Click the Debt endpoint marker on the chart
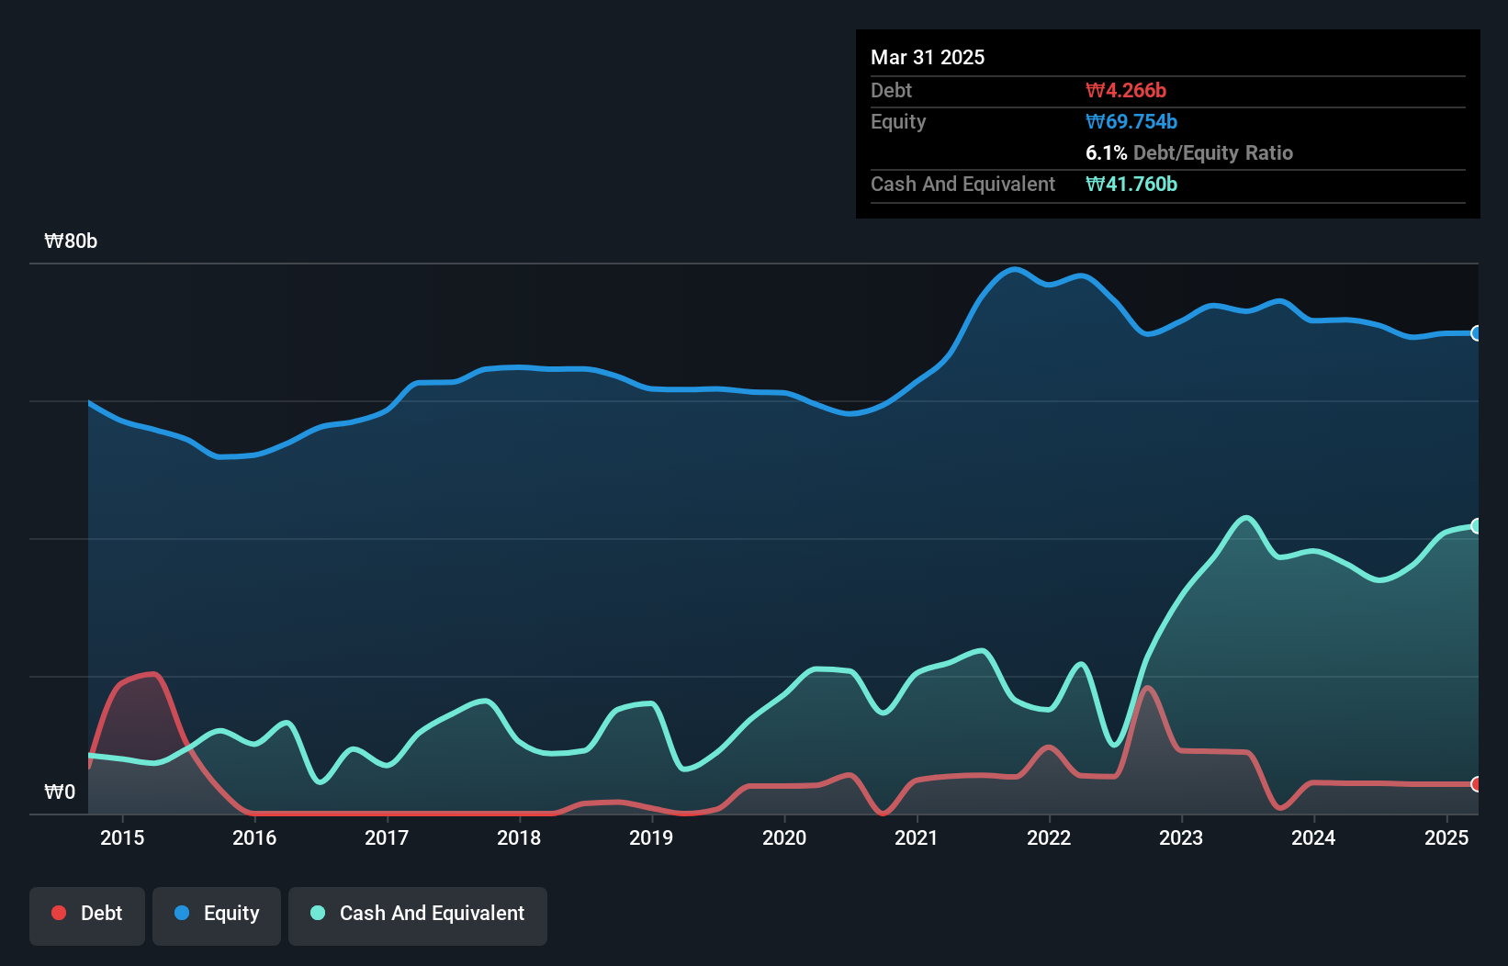1508x966 pixels. coord(1476,785)
